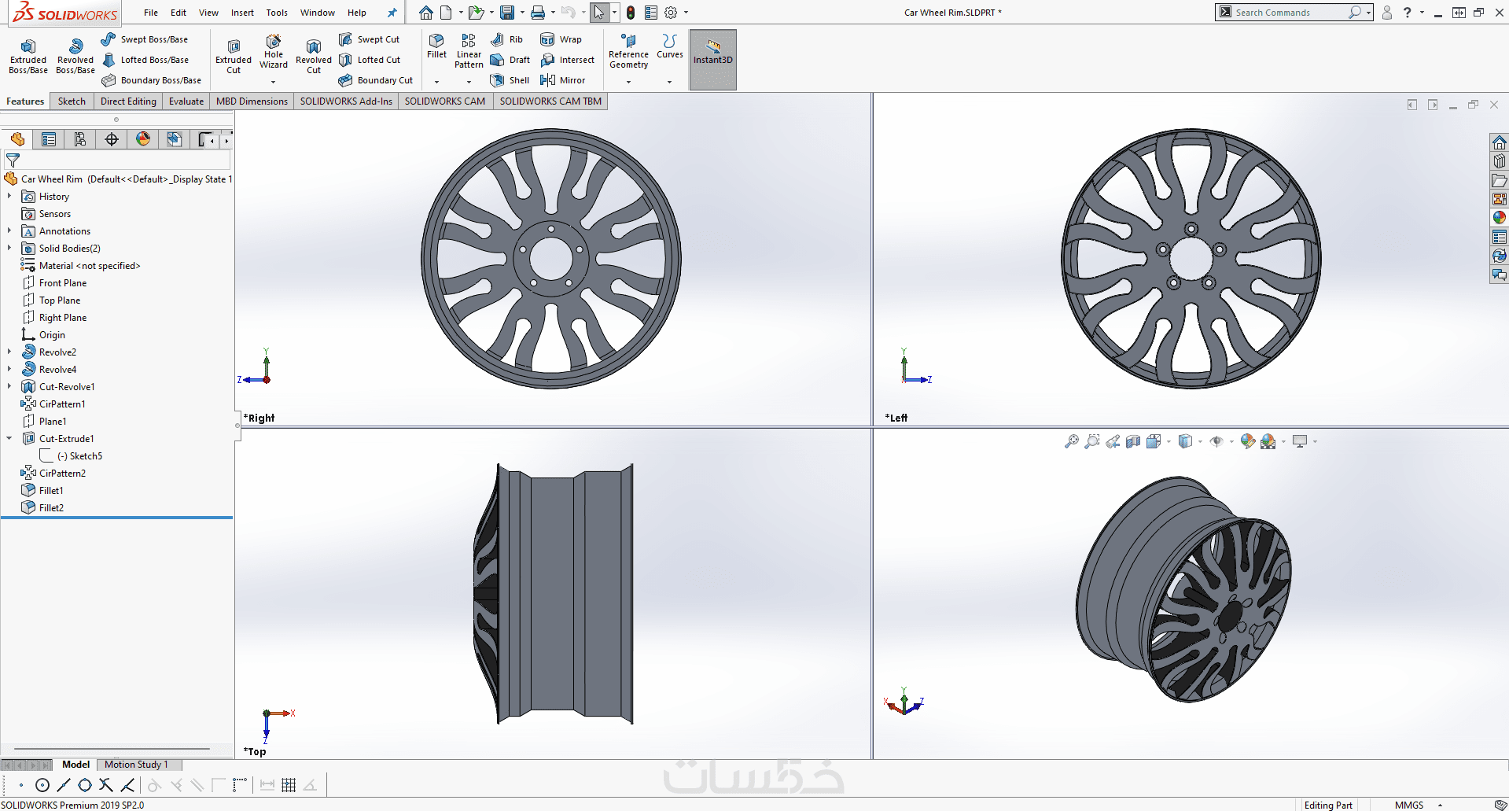Select the Revolved Cut tool
1509x811 pixels.
tap(313, 57)
